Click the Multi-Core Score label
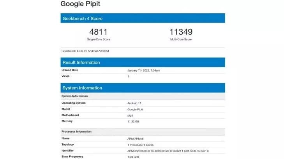Image resolution: width=284 pixels, height=159 pixels. click(181, 39)
